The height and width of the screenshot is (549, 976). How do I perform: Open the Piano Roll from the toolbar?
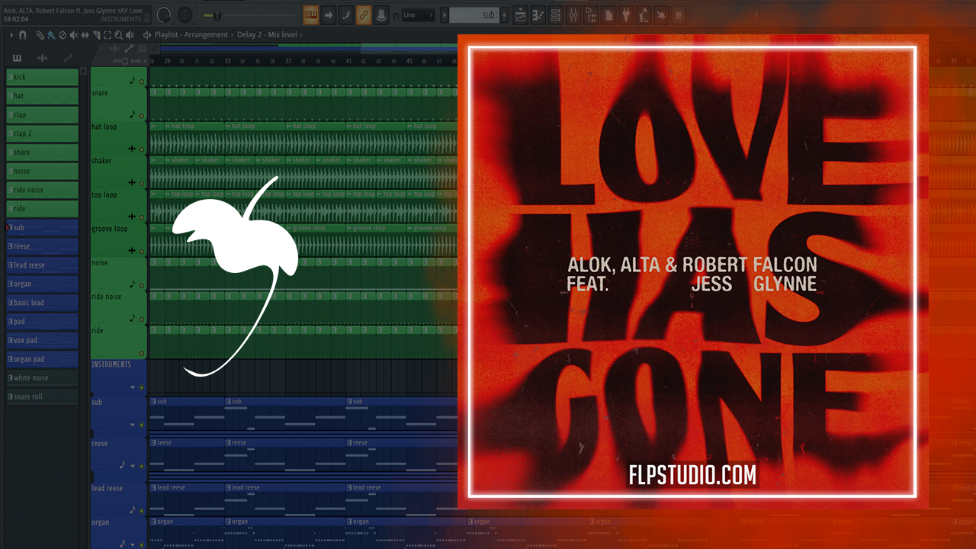[x=538, y=14]
